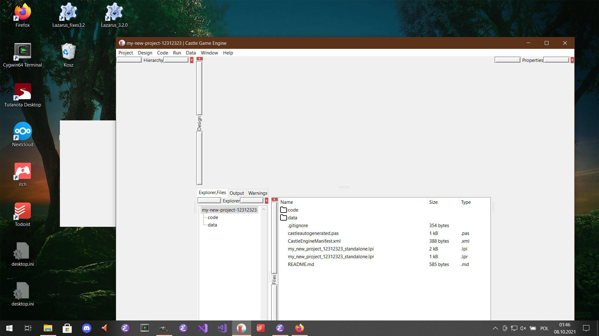Open Todoist from the taskbar

[261, 328]
